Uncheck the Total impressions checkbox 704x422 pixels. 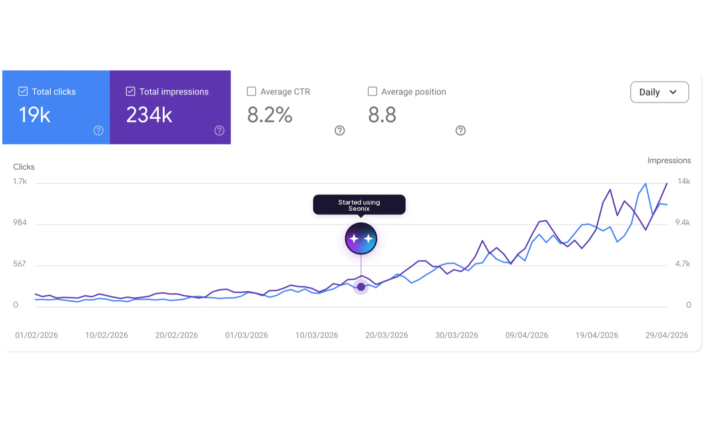coord(130,91)
